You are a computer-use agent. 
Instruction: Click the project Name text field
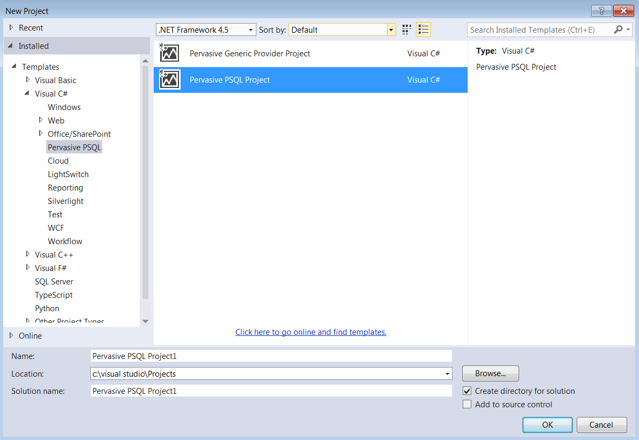271,356
